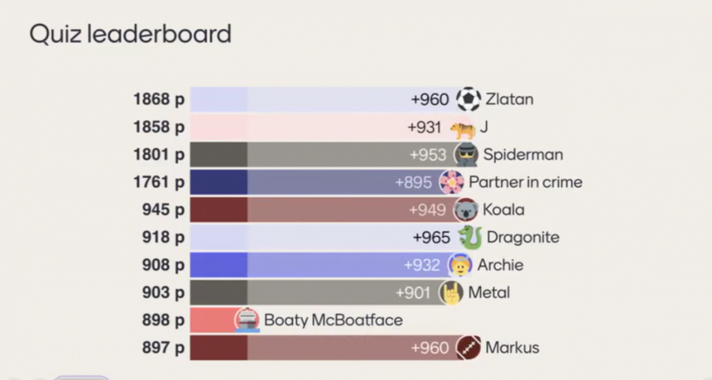This screenshot has width=712, height=380.
Task: Click the Quiz leaderboard heading
Action: pyautogui.click(x=131, y=34)
